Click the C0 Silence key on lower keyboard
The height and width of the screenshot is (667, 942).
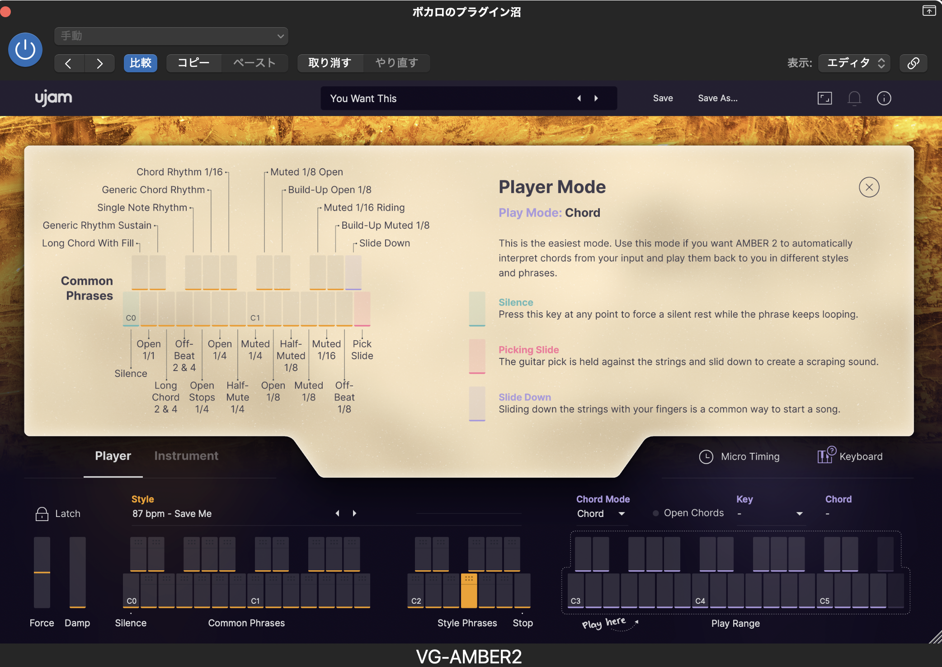coord(131,591)
